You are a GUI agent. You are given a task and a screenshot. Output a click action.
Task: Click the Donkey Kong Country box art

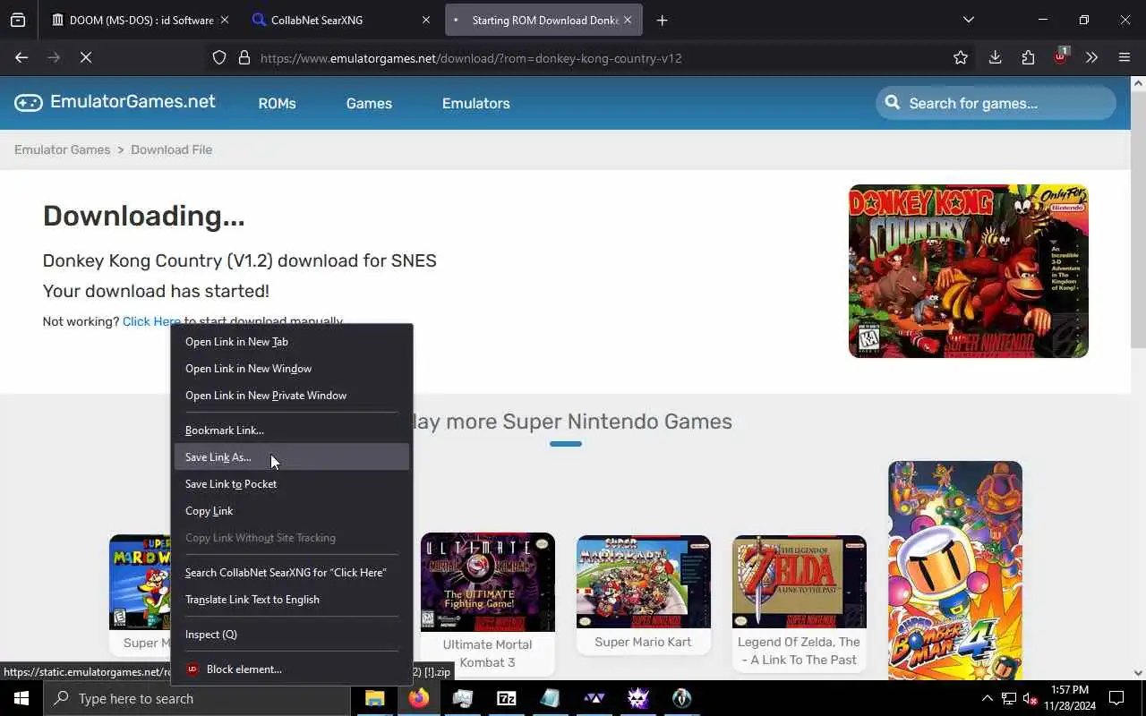coord(969,271)
